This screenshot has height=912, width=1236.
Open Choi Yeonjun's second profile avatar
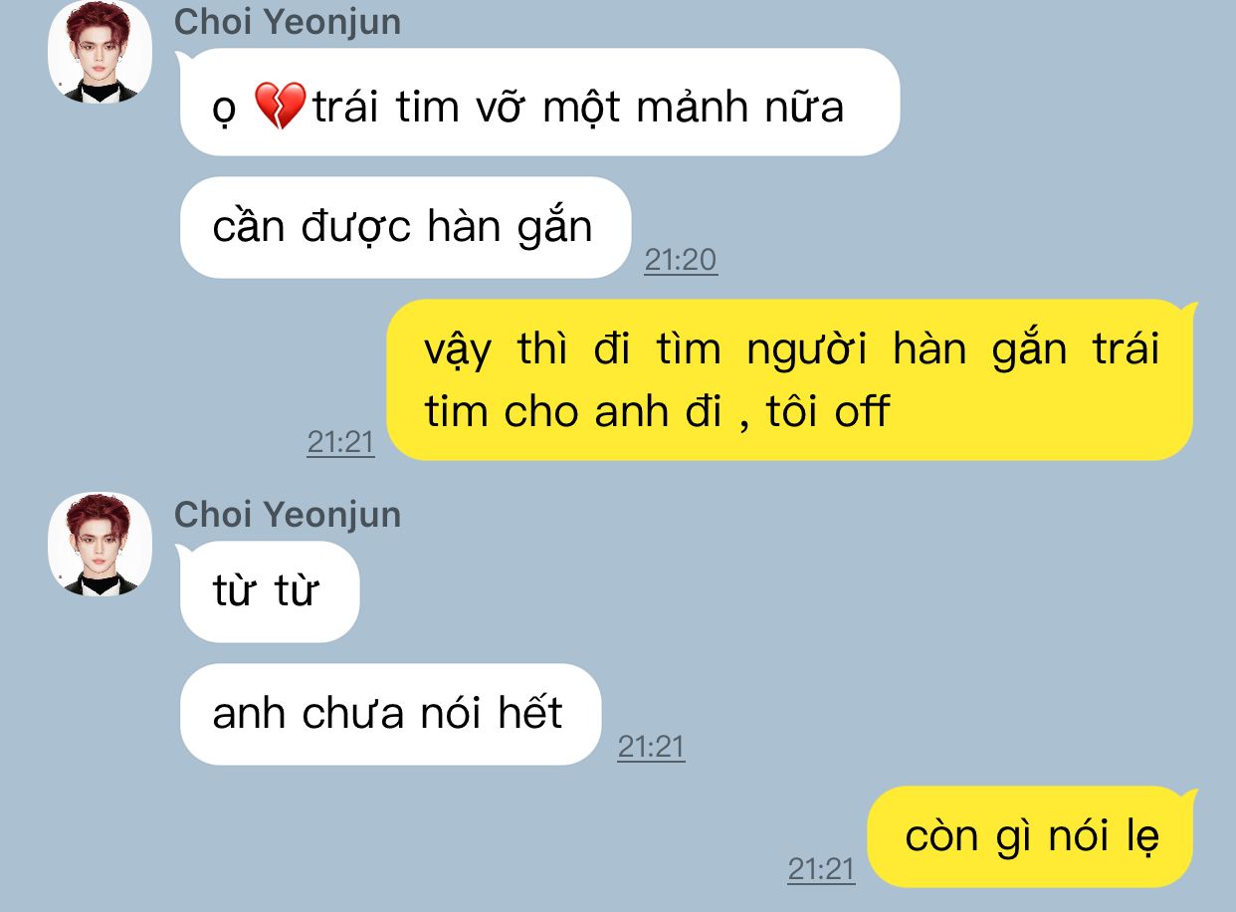coord(101,544)
